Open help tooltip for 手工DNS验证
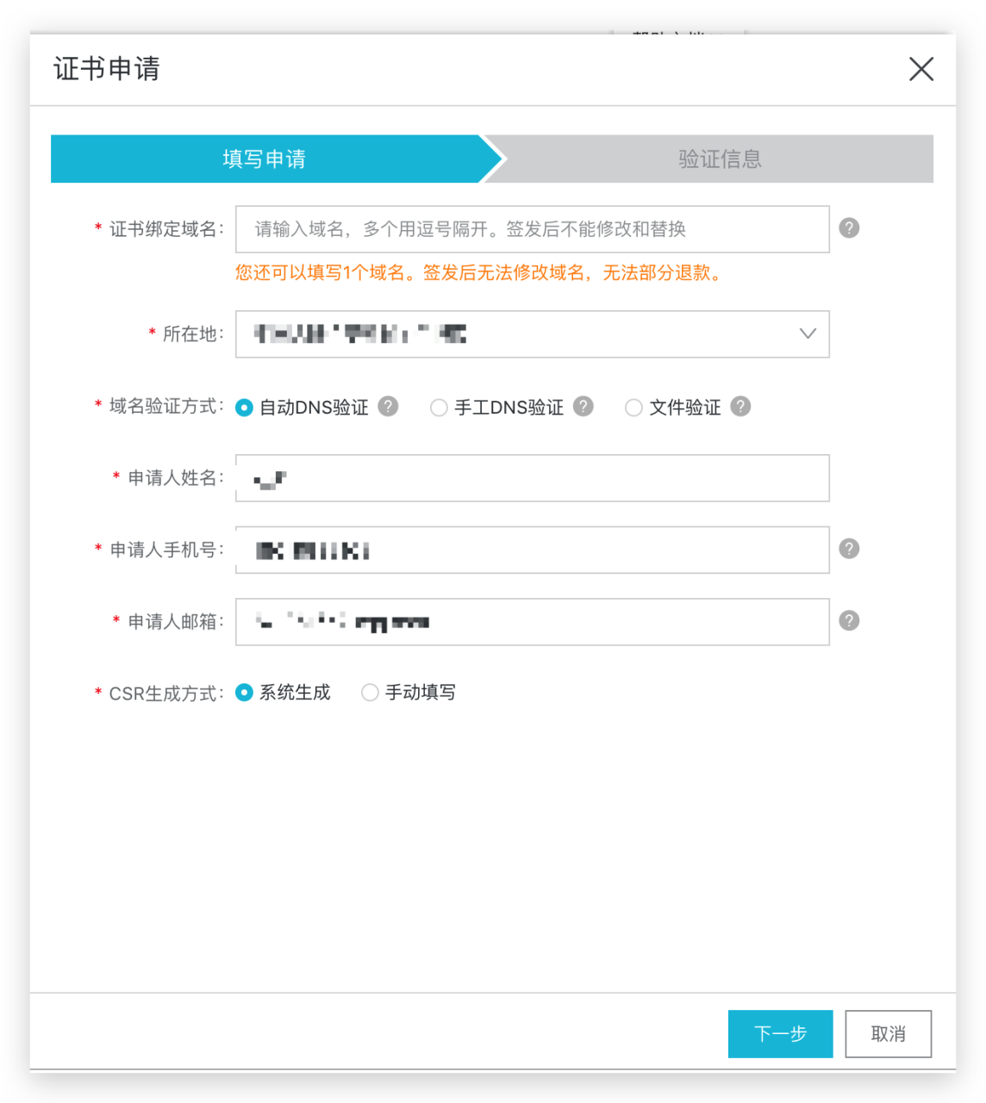986x1103 pixels. click(x=583, y=407)
